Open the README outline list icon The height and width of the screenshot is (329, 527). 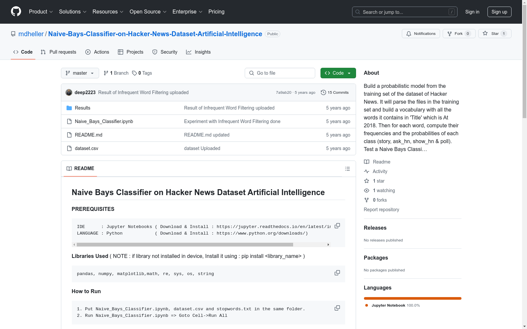coord(347,169)
